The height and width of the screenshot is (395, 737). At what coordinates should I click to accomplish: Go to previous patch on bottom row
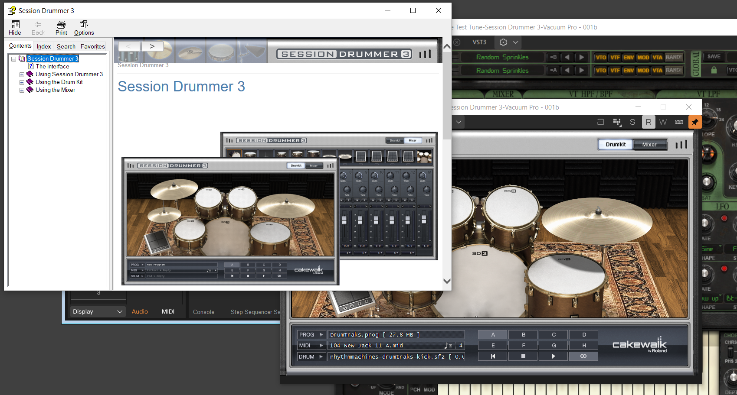tap(567, 70)
